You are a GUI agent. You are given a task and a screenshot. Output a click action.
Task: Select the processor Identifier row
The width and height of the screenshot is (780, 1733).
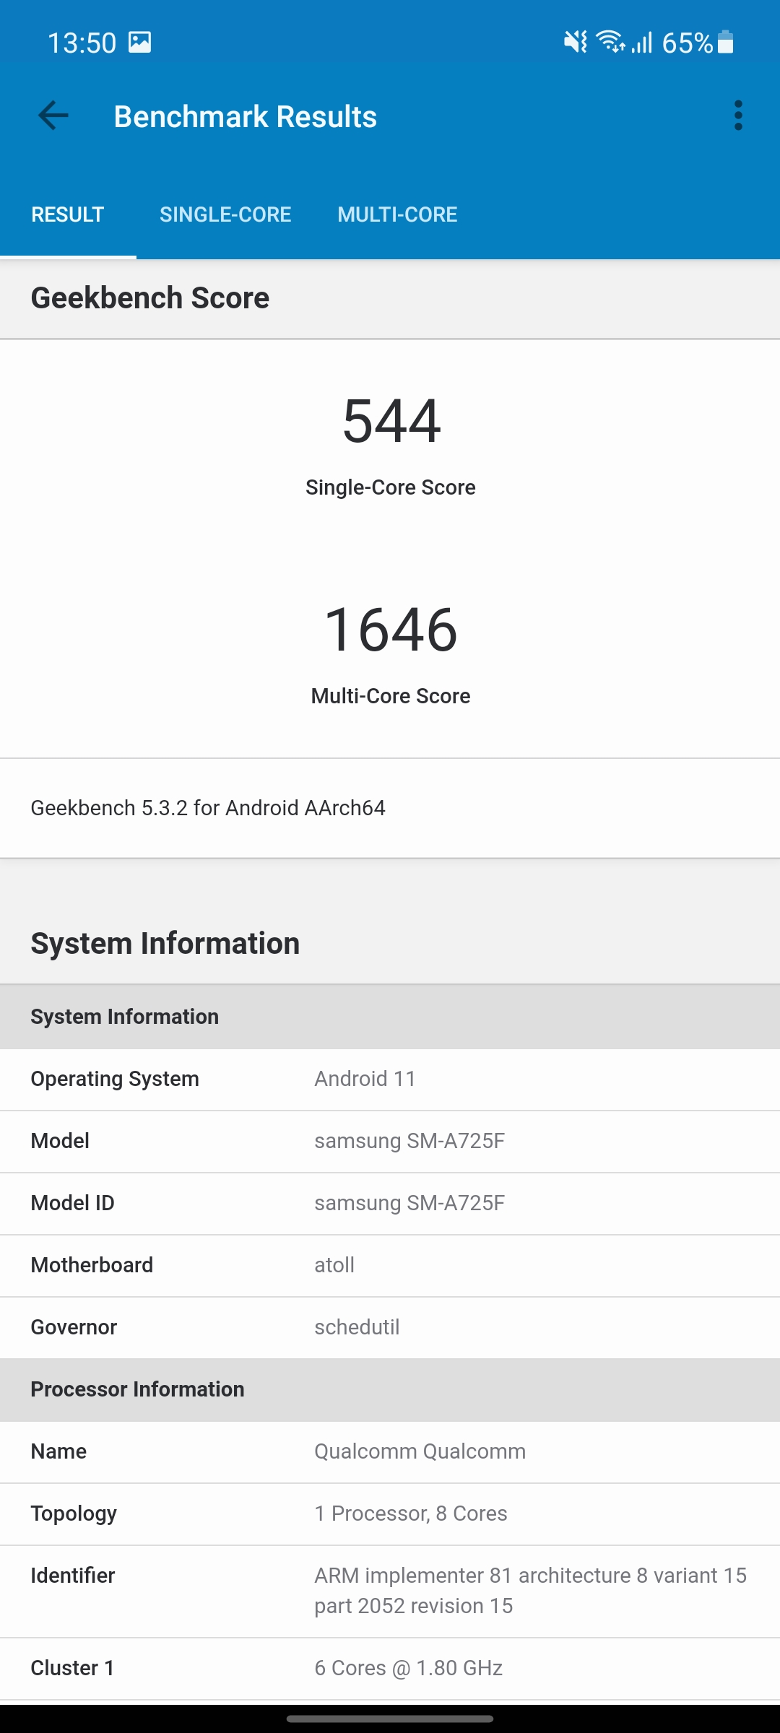click(390, 1591)
